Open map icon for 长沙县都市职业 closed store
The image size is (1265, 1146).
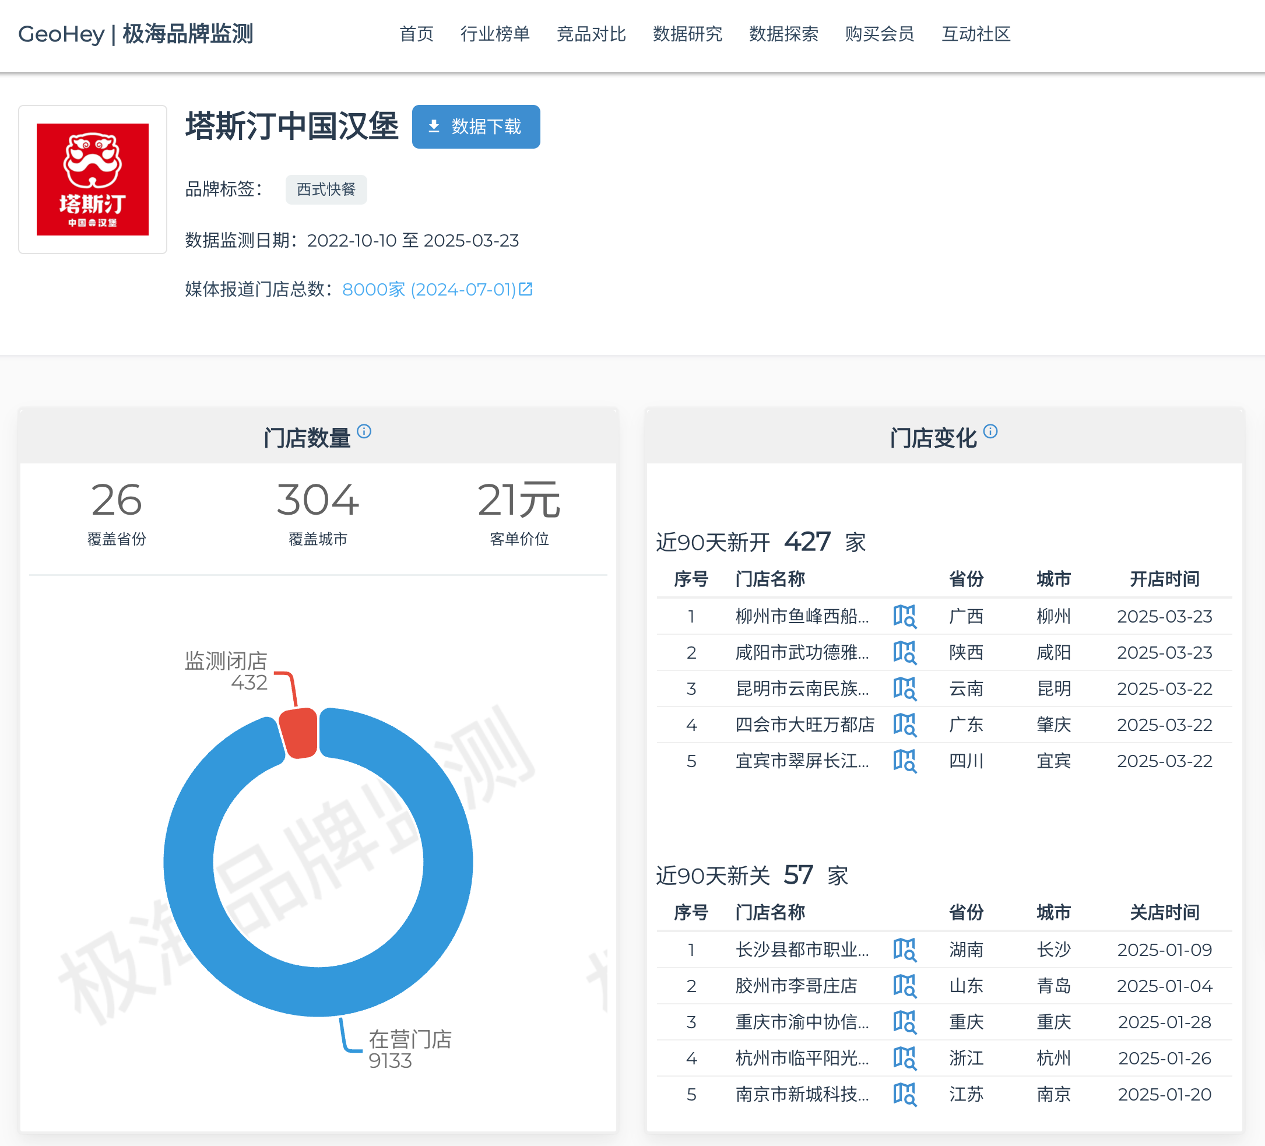click(904, 950)
